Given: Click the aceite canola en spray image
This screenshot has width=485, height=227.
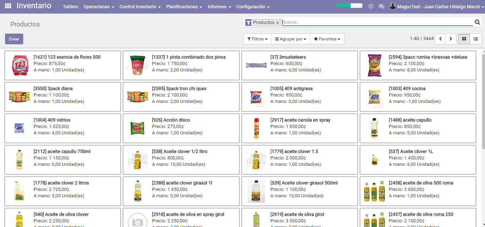Looking at the screenshot, I should (256, 128).
